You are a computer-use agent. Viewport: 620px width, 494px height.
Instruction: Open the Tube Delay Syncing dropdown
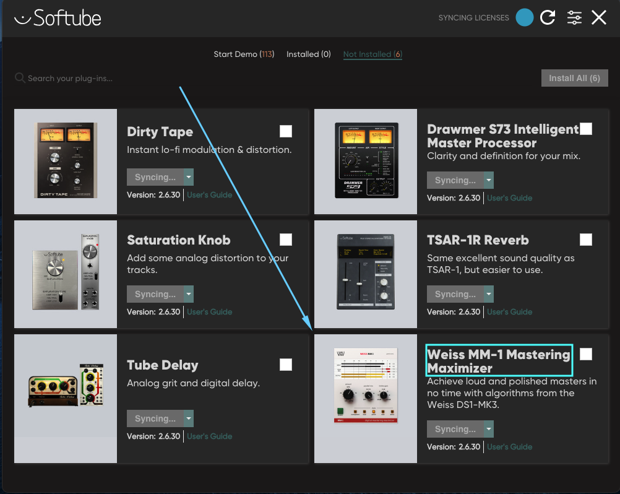pyautogui.click(x=189, y=418)
